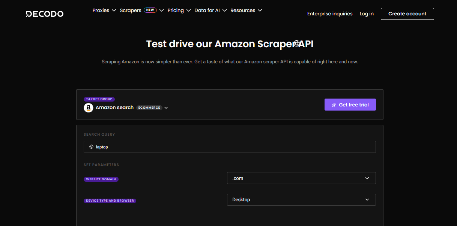Click the chevron next to Resources
Screen dimensions: 457x226
[260, 10]
